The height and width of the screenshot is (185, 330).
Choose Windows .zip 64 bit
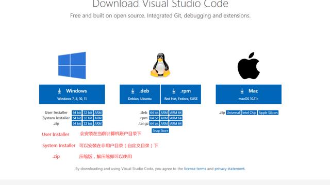click(x=77, y=123)
